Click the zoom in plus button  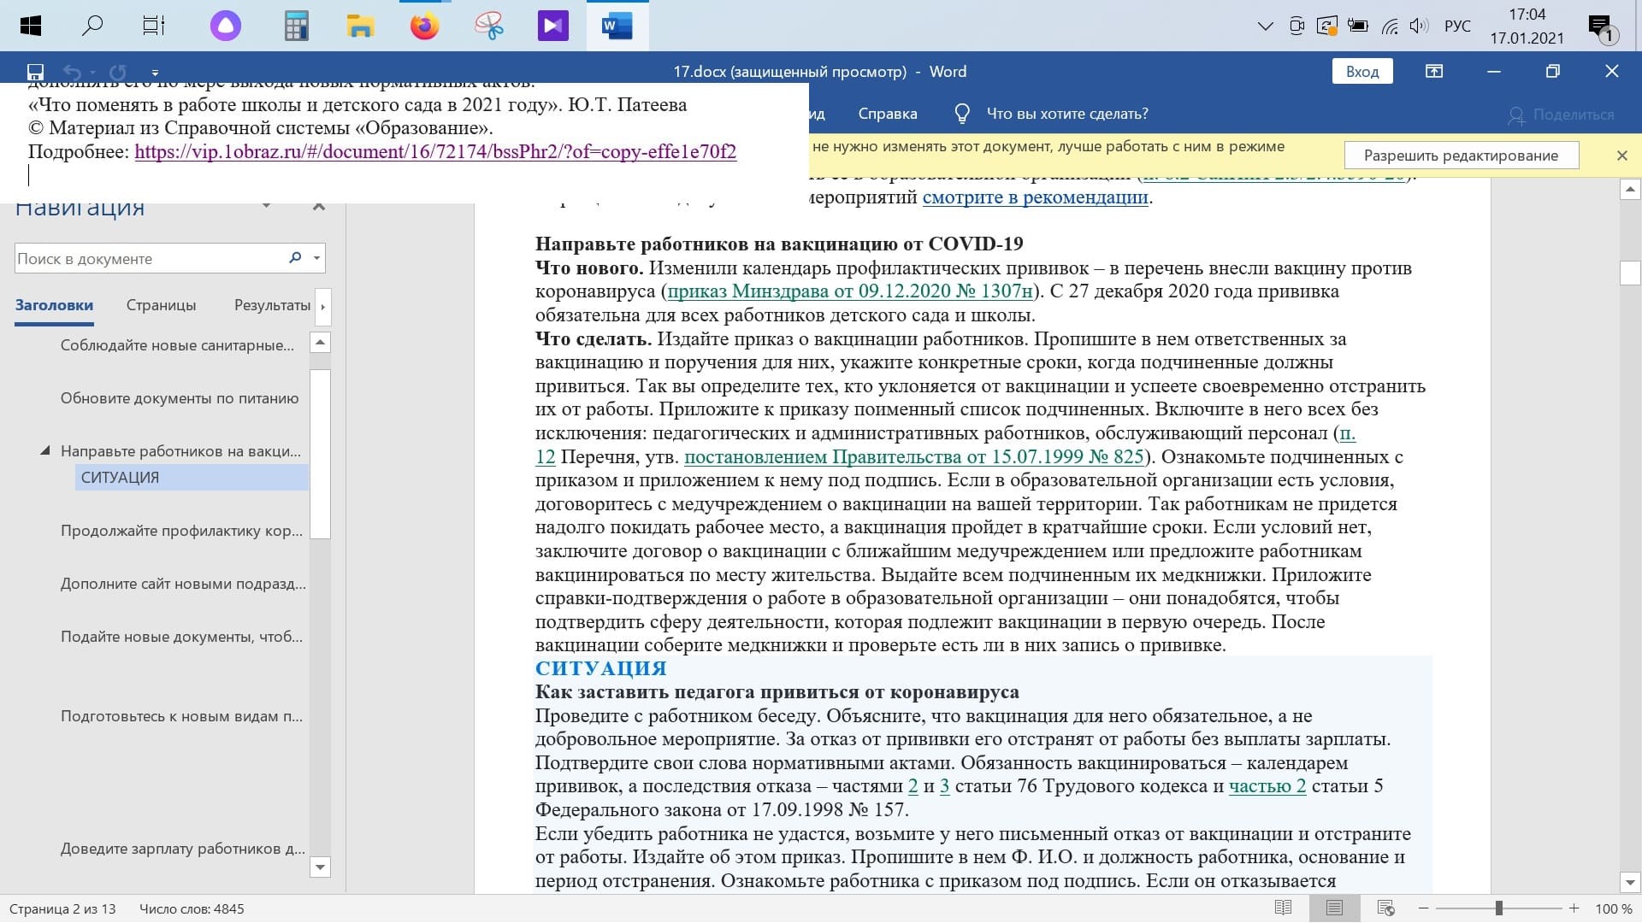click(x=1574, y=908)
